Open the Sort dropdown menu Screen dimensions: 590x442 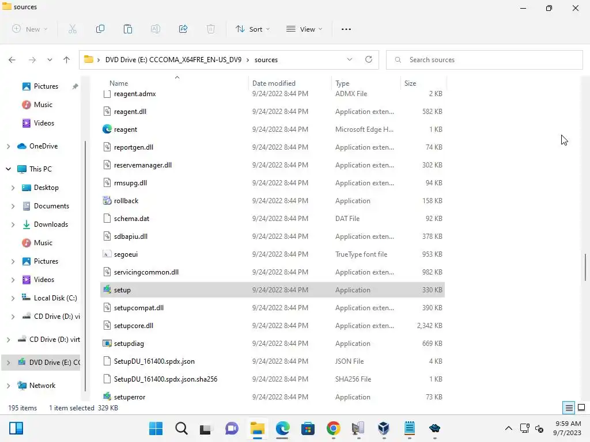point(253,29)
